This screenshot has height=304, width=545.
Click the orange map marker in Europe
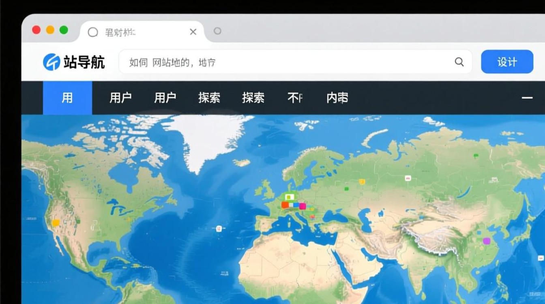click(285, 205)
